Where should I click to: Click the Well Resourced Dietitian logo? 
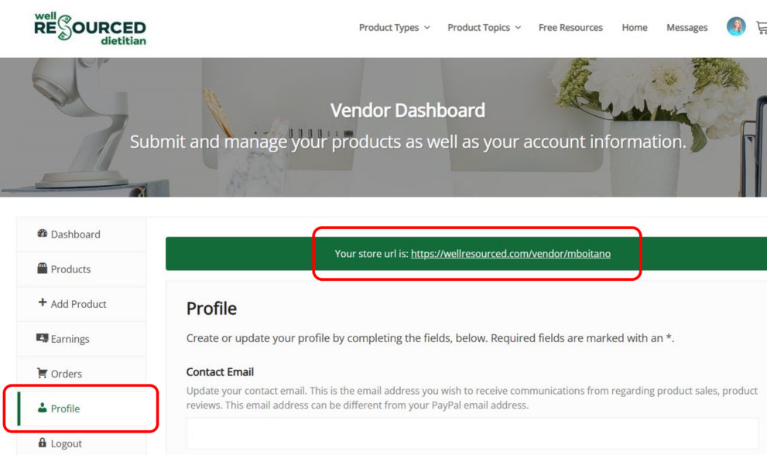(90, 29)
